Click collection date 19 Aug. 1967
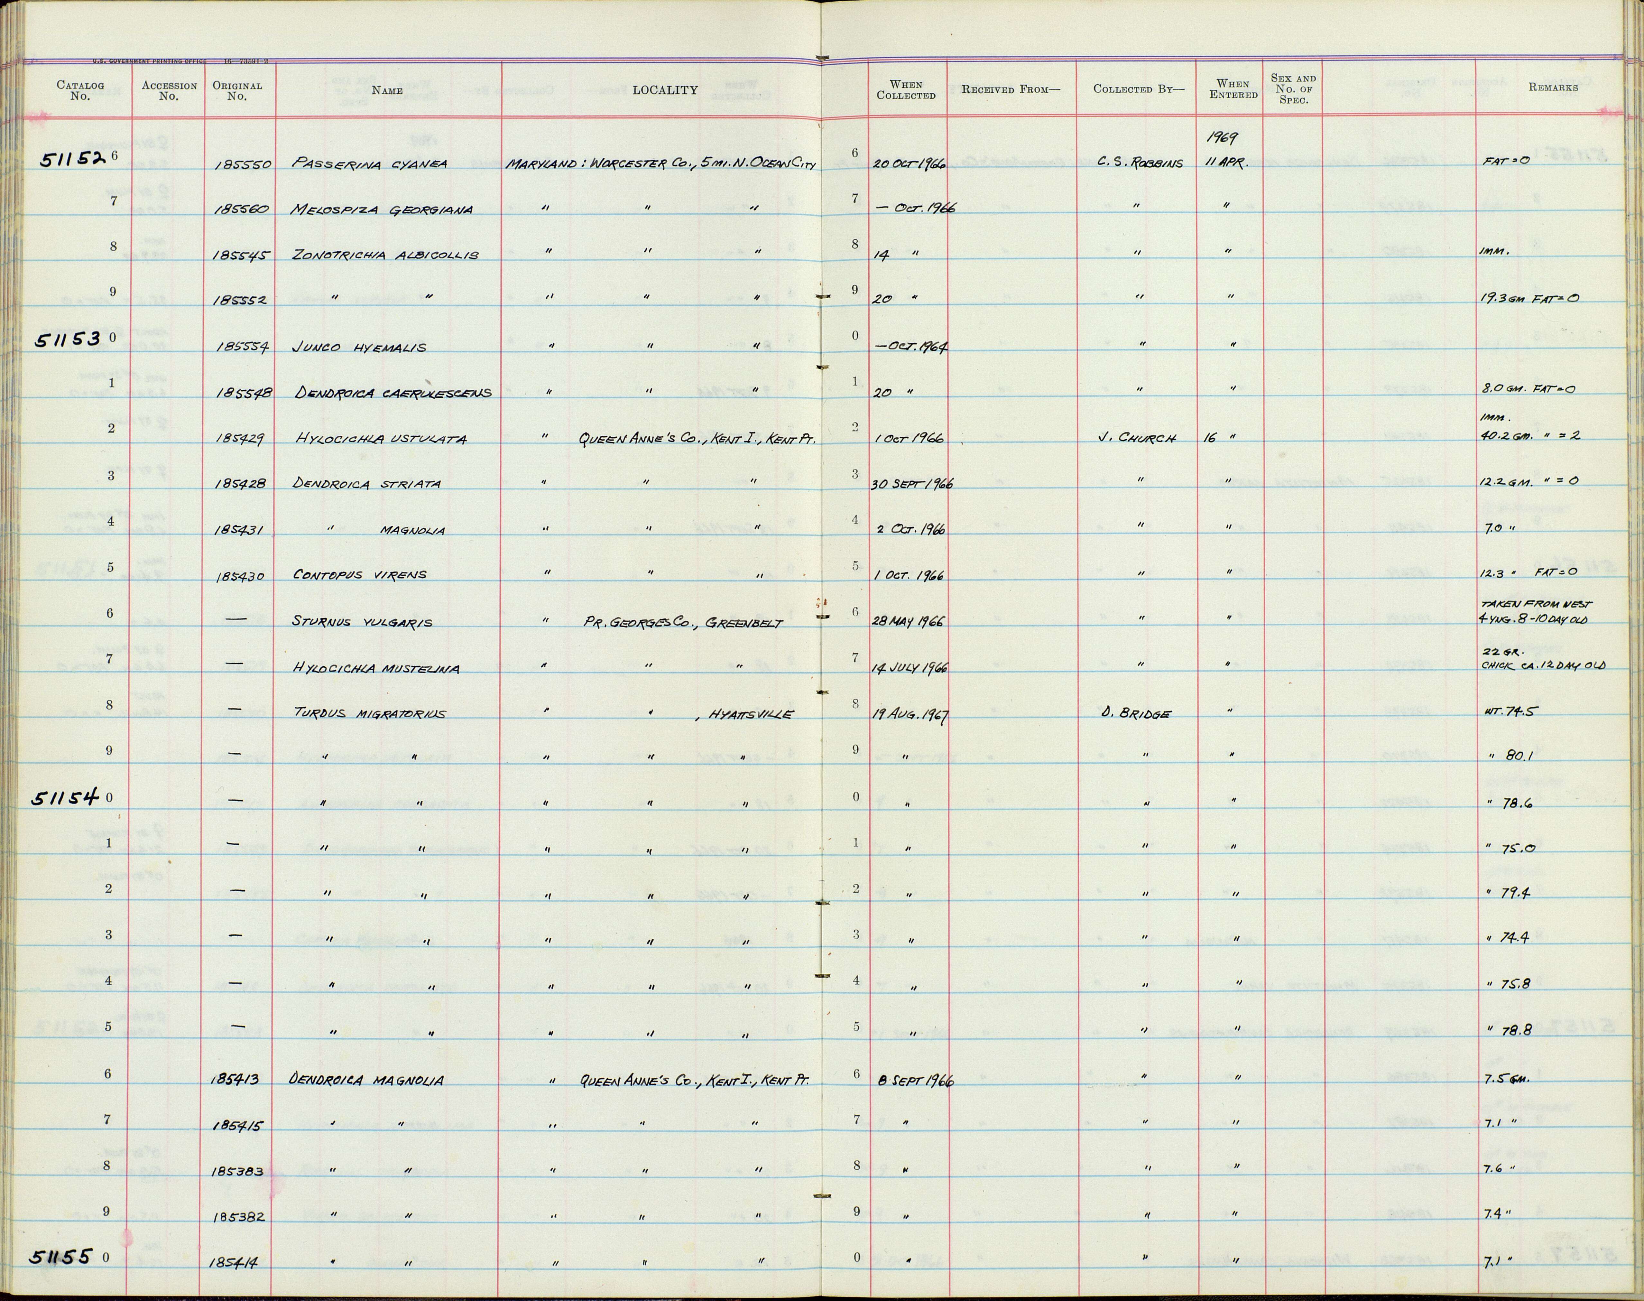This screenshot has width=1644, height=1301. [x=911, y=714]
